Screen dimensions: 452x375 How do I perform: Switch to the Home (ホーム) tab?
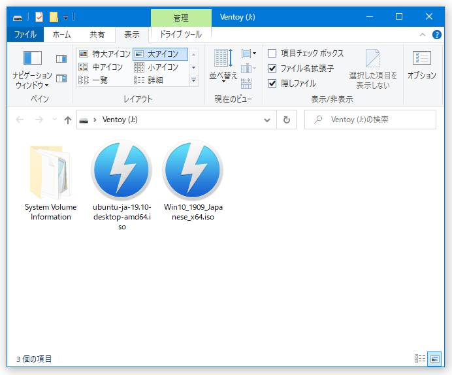click(61, 35)
